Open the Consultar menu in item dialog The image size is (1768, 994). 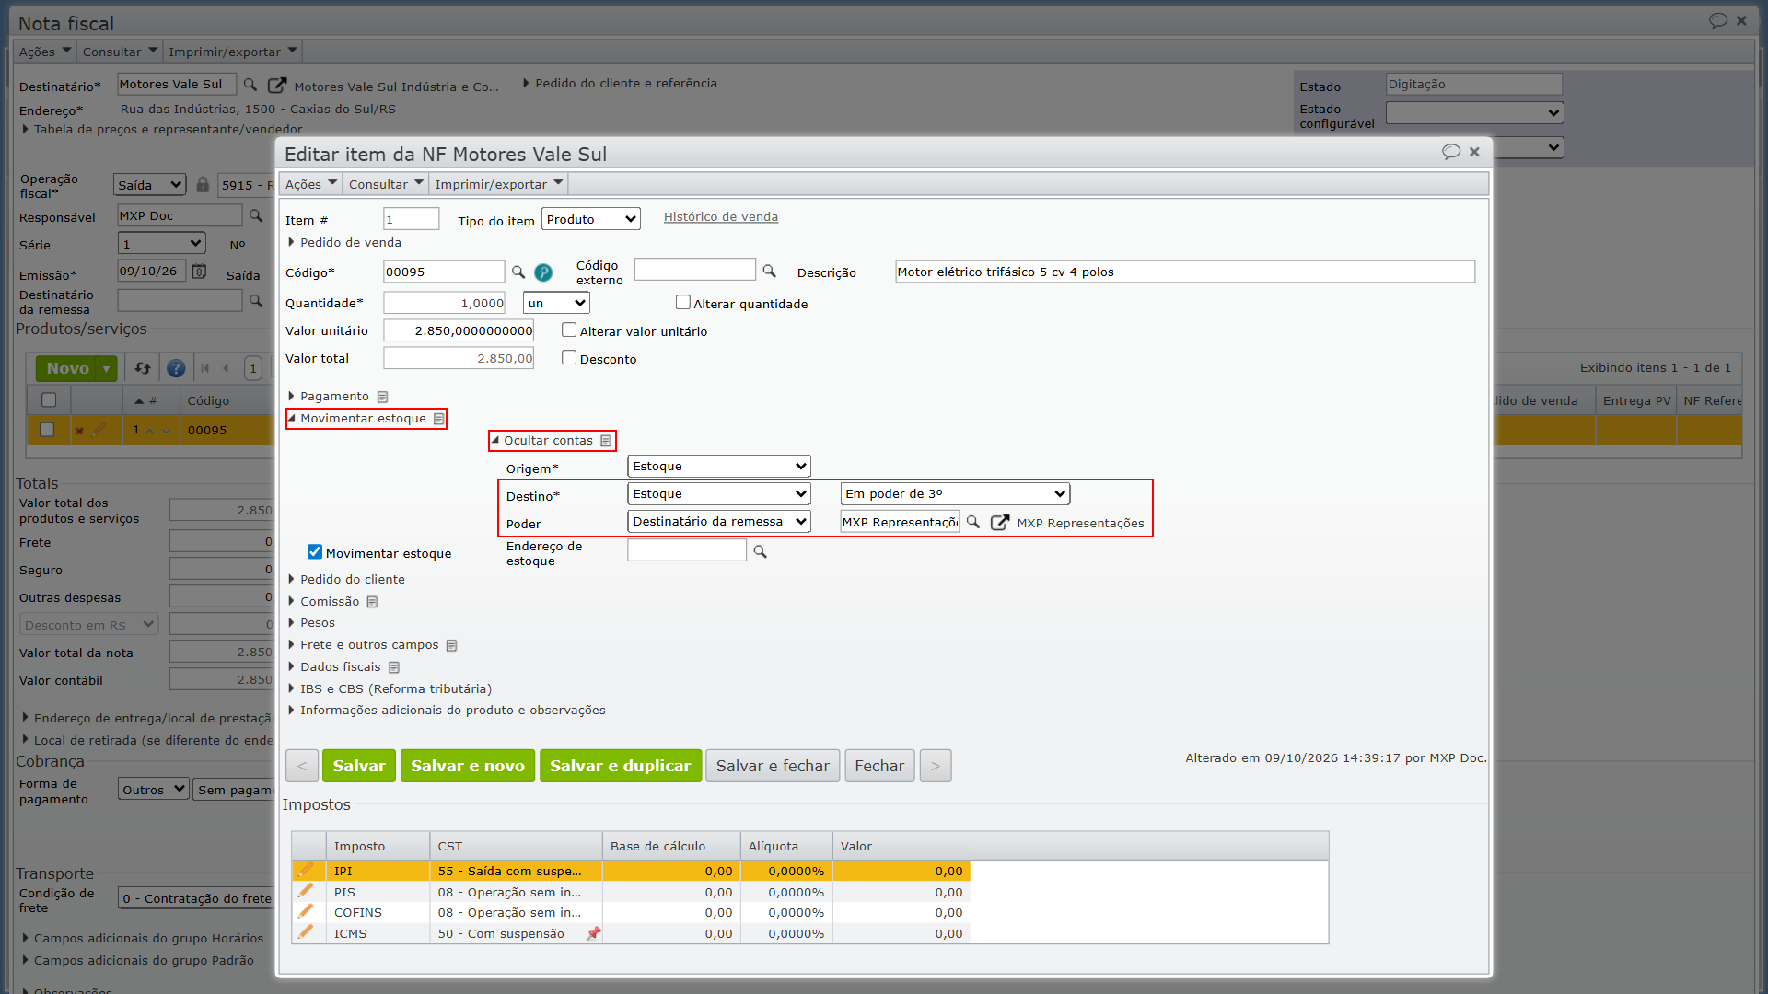click(x=386, y=184)
